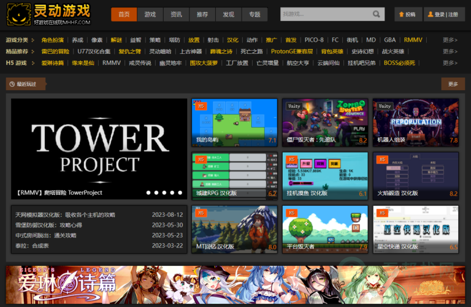
Task: Open the 天网模拟器汉化版 guide link
Action: [x=65, y=215]
